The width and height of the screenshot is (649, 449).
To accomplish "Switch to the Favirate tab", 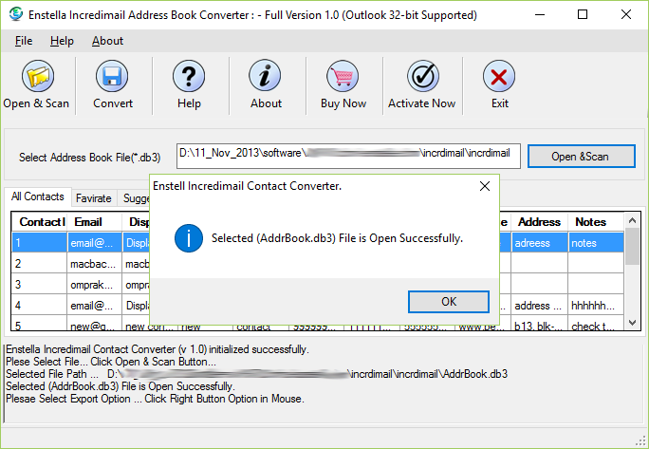I will [94, 198].
